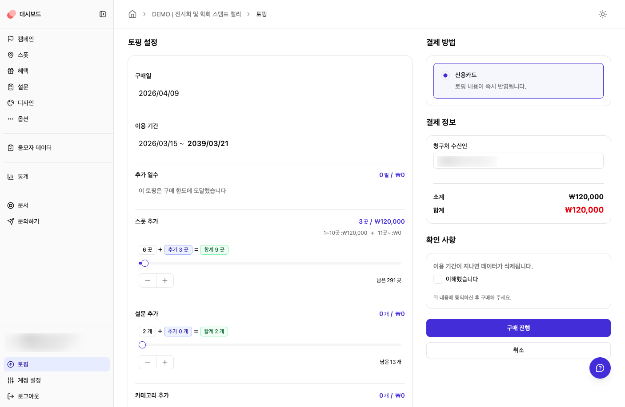Click the DEMO campaign breadcrumb link

point(196,14)
